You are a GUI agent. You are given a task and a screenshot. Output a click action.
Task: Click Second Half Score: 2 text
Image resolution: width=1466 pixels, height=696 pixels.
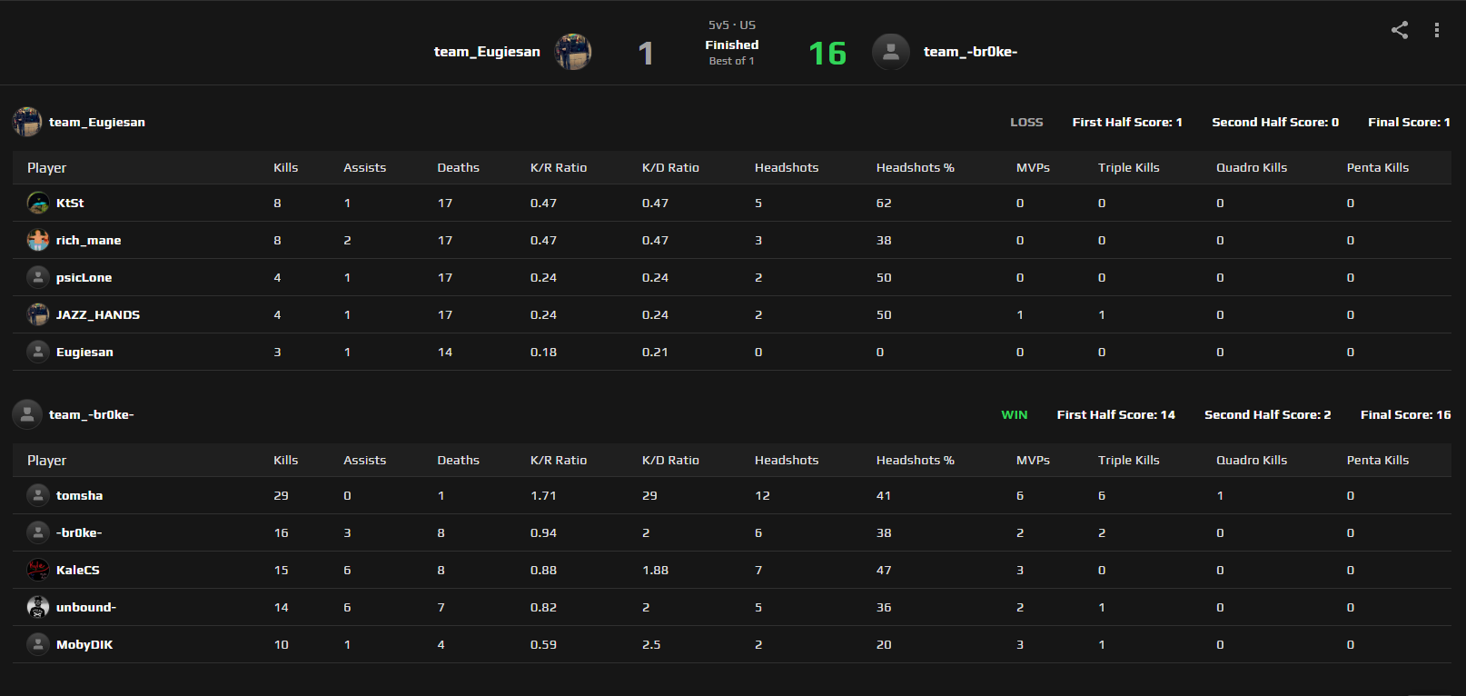click(1268, 414)
